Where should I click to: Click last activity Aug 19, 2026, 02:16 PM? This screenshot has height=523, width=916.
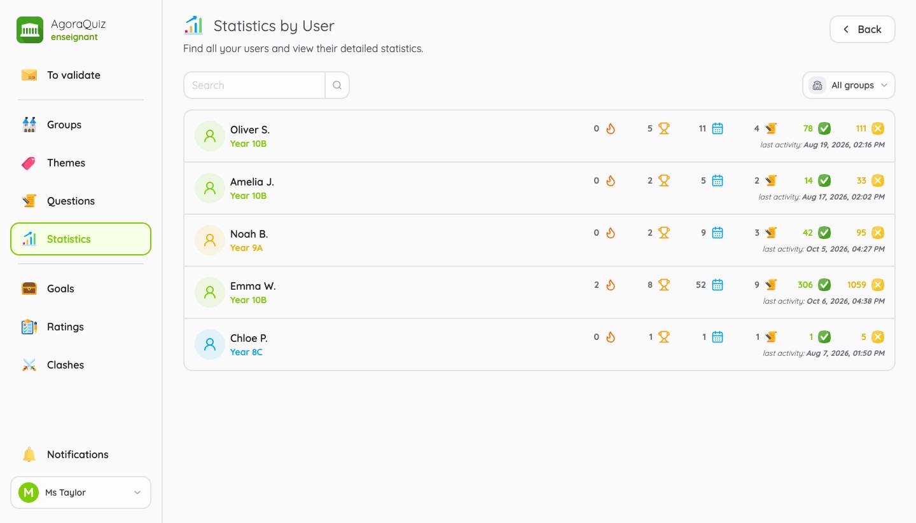tap(822, 145)
